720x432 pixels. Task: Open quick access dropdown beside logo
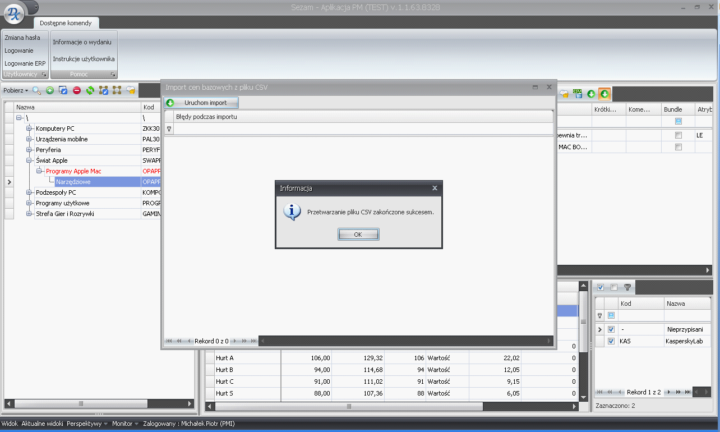[x=35, y=7]
